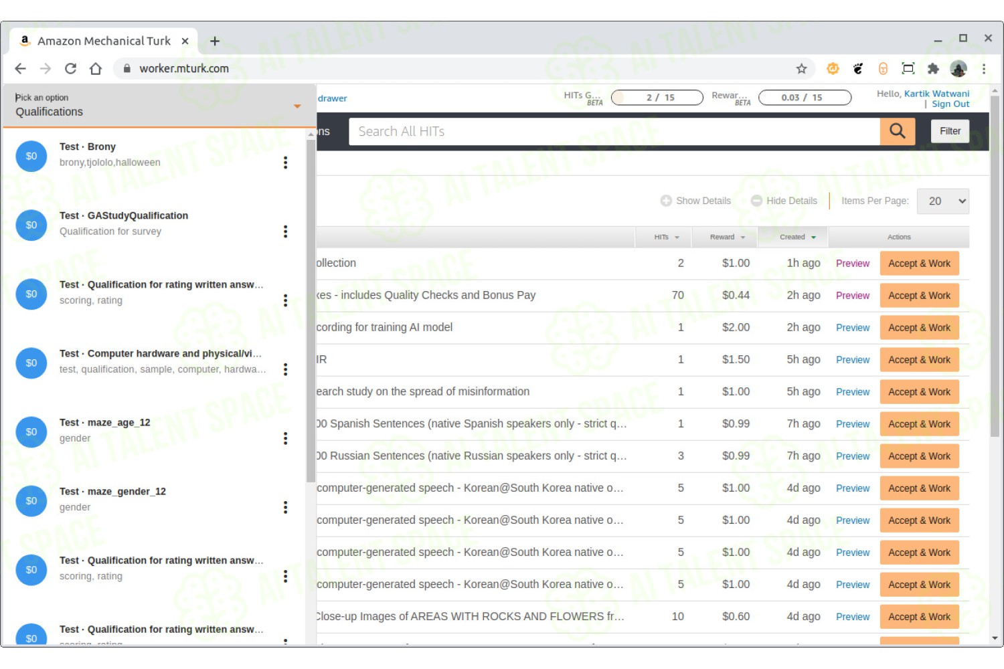The image size is (1004, 669).
Task: Click the browser forward arrow
Action: pos(46,68)
